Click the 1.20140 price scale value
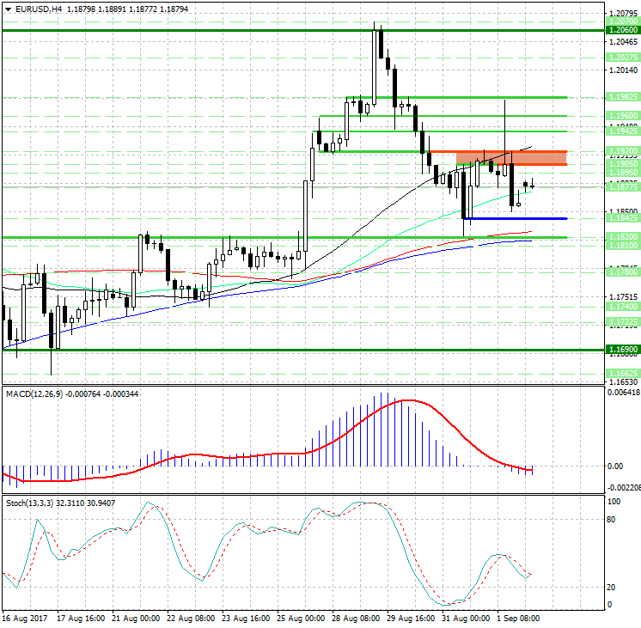641x628 pixels. (623, 70)
